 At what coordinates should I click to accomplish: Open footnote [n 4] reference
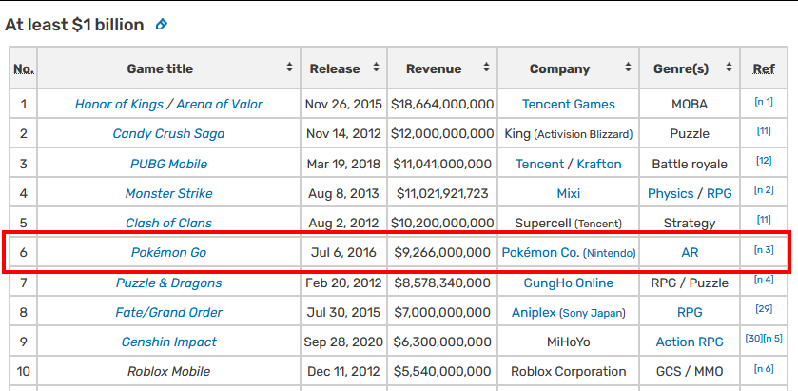pos(764,280)
